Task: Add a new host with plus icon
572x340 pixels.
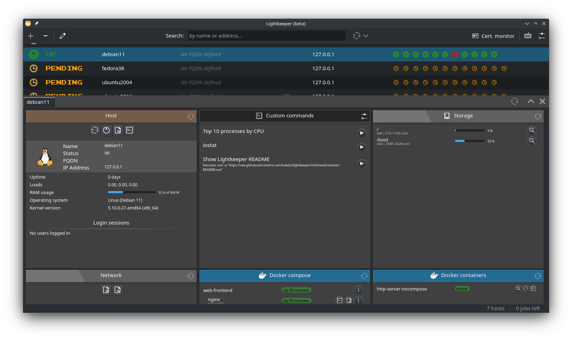Action: click(x=31, y=36)
